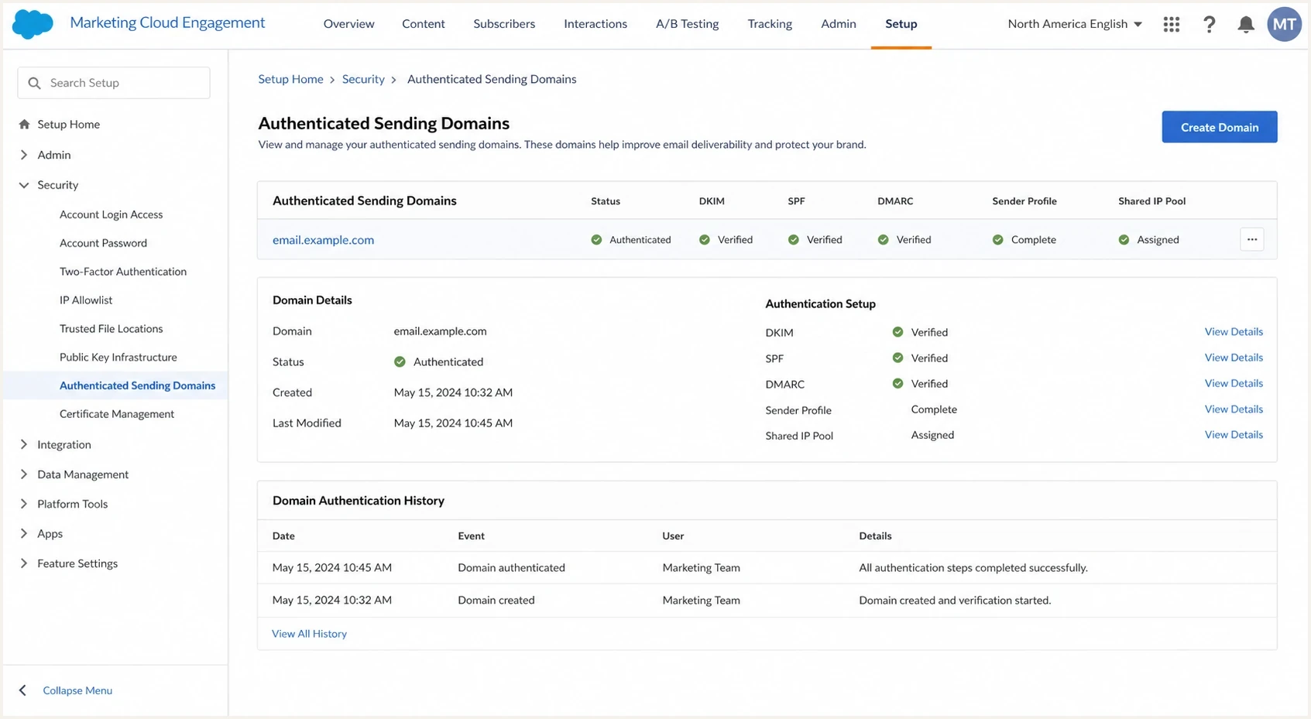The image size is (1311, 719).
Task: Open Account Login Access in sidebar
Action: (112, 214)
